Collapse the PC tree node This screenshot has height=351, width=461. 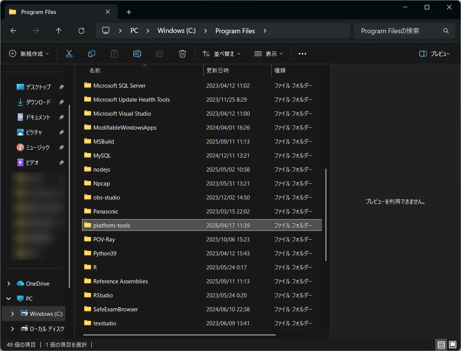[9, 298]
